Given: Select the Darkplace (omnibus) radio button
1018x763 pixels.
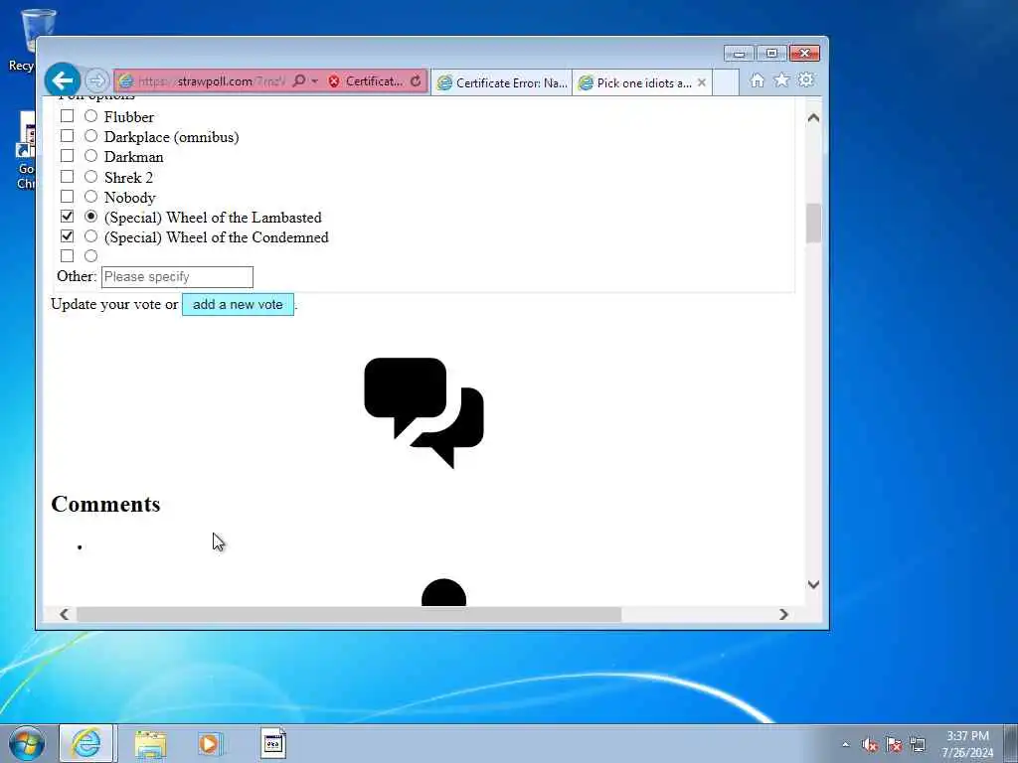Looking at the screenshot, I should click(90, 136).
